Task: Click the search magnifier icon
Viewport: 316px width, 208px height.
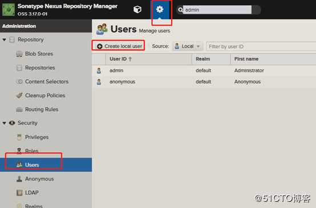Action: (x=180, y=10)
